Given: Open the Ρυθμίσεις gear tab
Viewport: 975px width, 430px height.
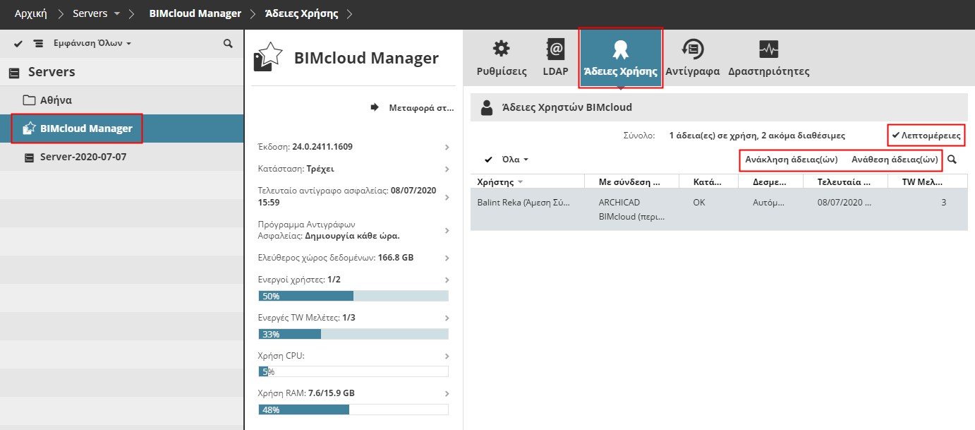Looking at the screenshot, I should click(x=502, y=59).
